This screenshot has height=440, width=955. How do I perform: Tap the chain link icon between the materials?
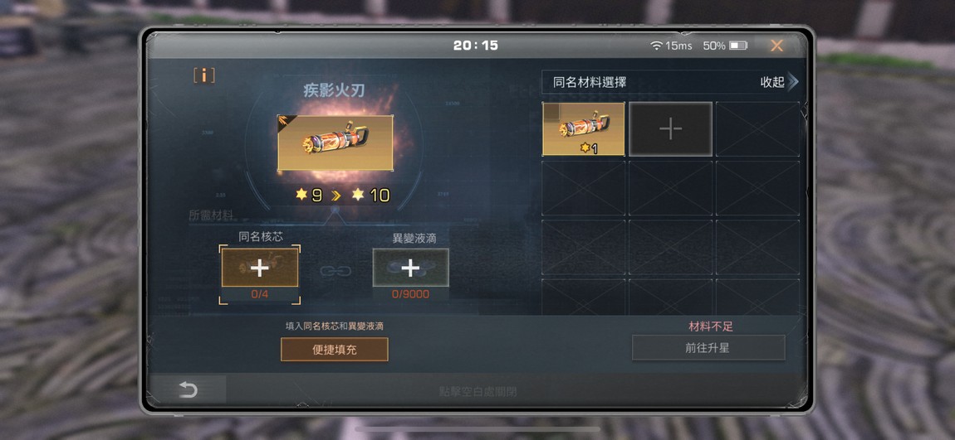[x=335, y=271]
